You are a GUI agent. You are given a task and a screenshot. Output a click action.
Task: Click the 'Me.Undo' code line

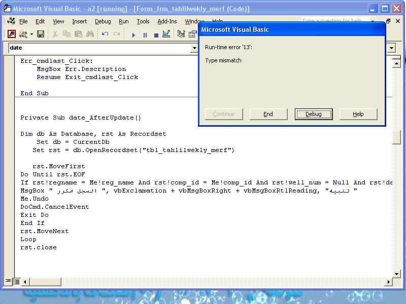pos(35,199)
